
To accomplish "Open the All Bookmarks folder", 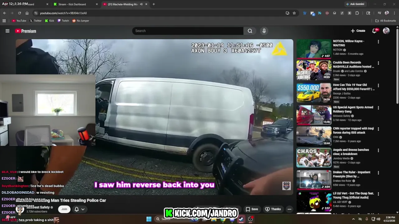I will coord(386,21).
